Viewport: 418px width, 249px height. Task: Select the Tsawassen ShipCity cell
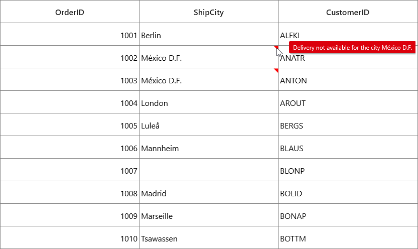click(x=209, y=237)
